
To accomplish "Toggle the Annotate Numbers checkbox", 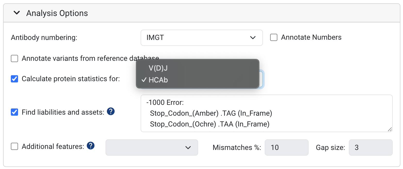I will [x=273, y=38].
